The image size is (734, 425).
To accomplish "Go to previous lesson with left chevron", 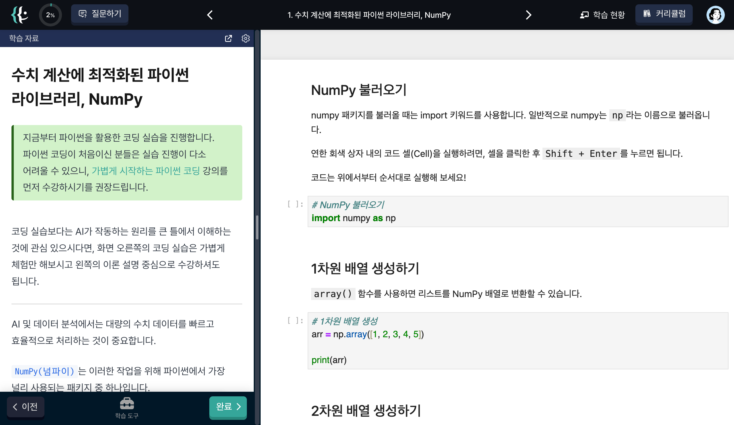I will (210, 15).
